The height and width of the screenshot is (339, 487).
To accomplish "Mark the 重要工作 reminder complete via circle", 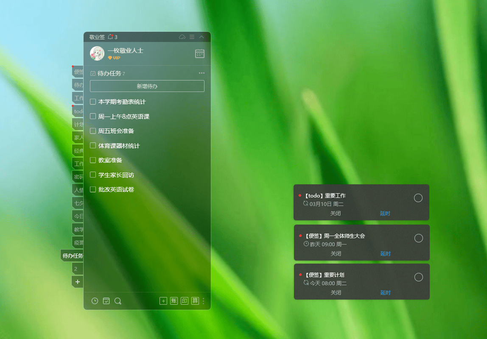I will tap(418, 198).
